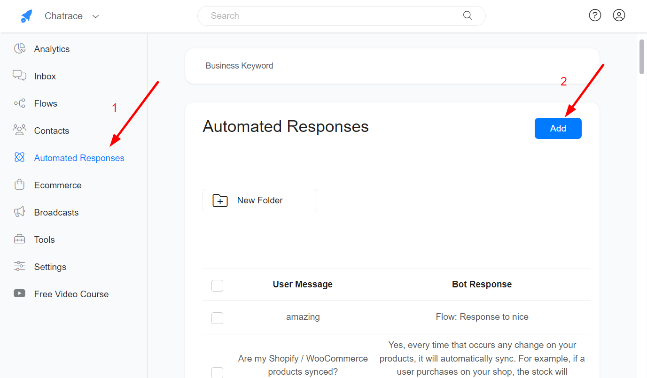
Task: Click the Ecommerce shopping bag icon
Action: (19, 185)
